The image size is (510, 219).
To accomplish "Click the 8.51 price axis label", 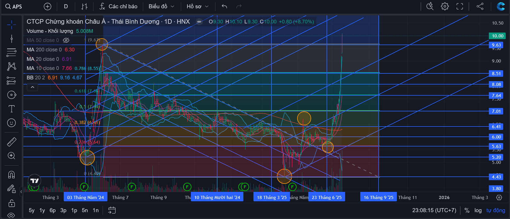I will (x=496, y=73).
